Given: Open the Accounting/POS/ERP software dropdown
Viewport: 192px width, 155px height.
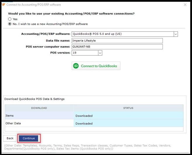Looking at the screenshot, I should [176, 34].
